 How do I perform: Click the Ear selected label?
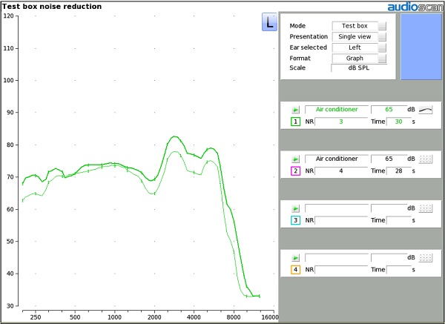click(309, 47)
